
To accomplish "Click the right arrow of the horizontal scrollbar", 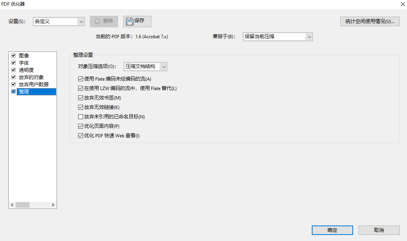I will pos(53,205).
